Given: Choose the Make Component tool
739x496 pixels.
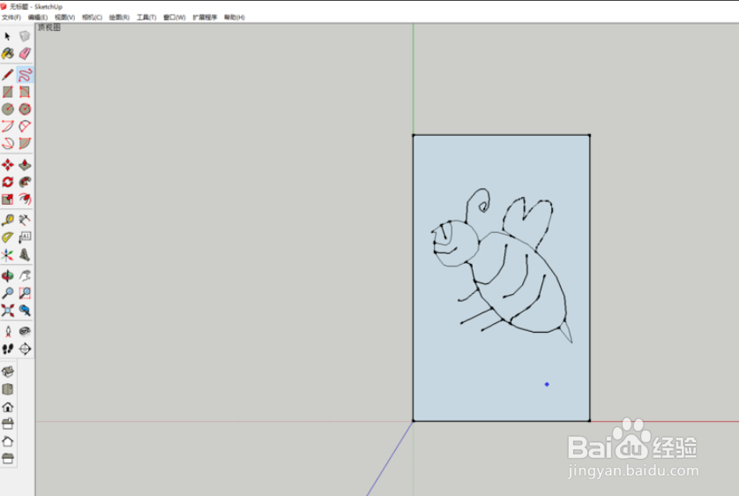Looking at the screenshot, I should tap(25, 36).
